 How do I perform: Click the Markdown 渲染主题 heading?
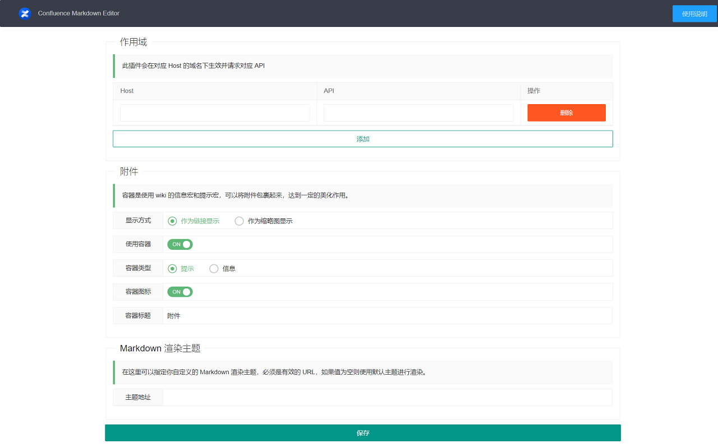pyautogui.click(x=160, y=348)
